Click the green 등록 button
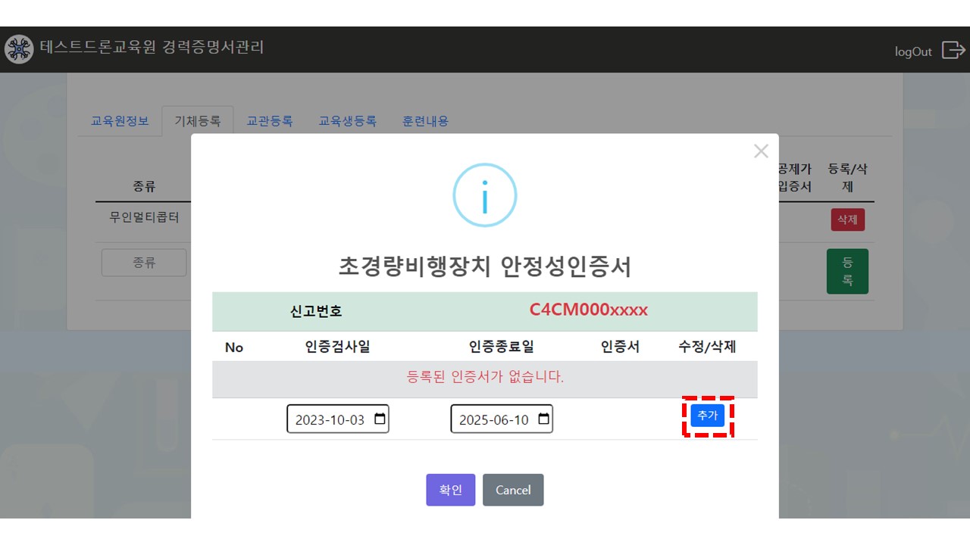Viewport: 970px width, 545px height. [847, 271]
